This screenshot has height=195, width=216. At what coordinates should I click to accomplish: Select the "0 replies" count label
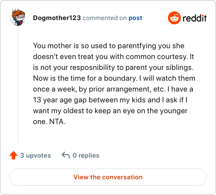(x=86, y=155)
